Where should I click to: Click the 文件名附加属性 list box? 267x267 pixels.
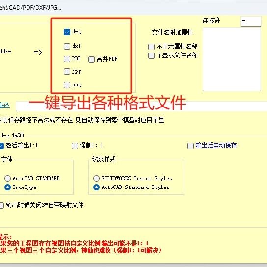[x=232, y=59]
